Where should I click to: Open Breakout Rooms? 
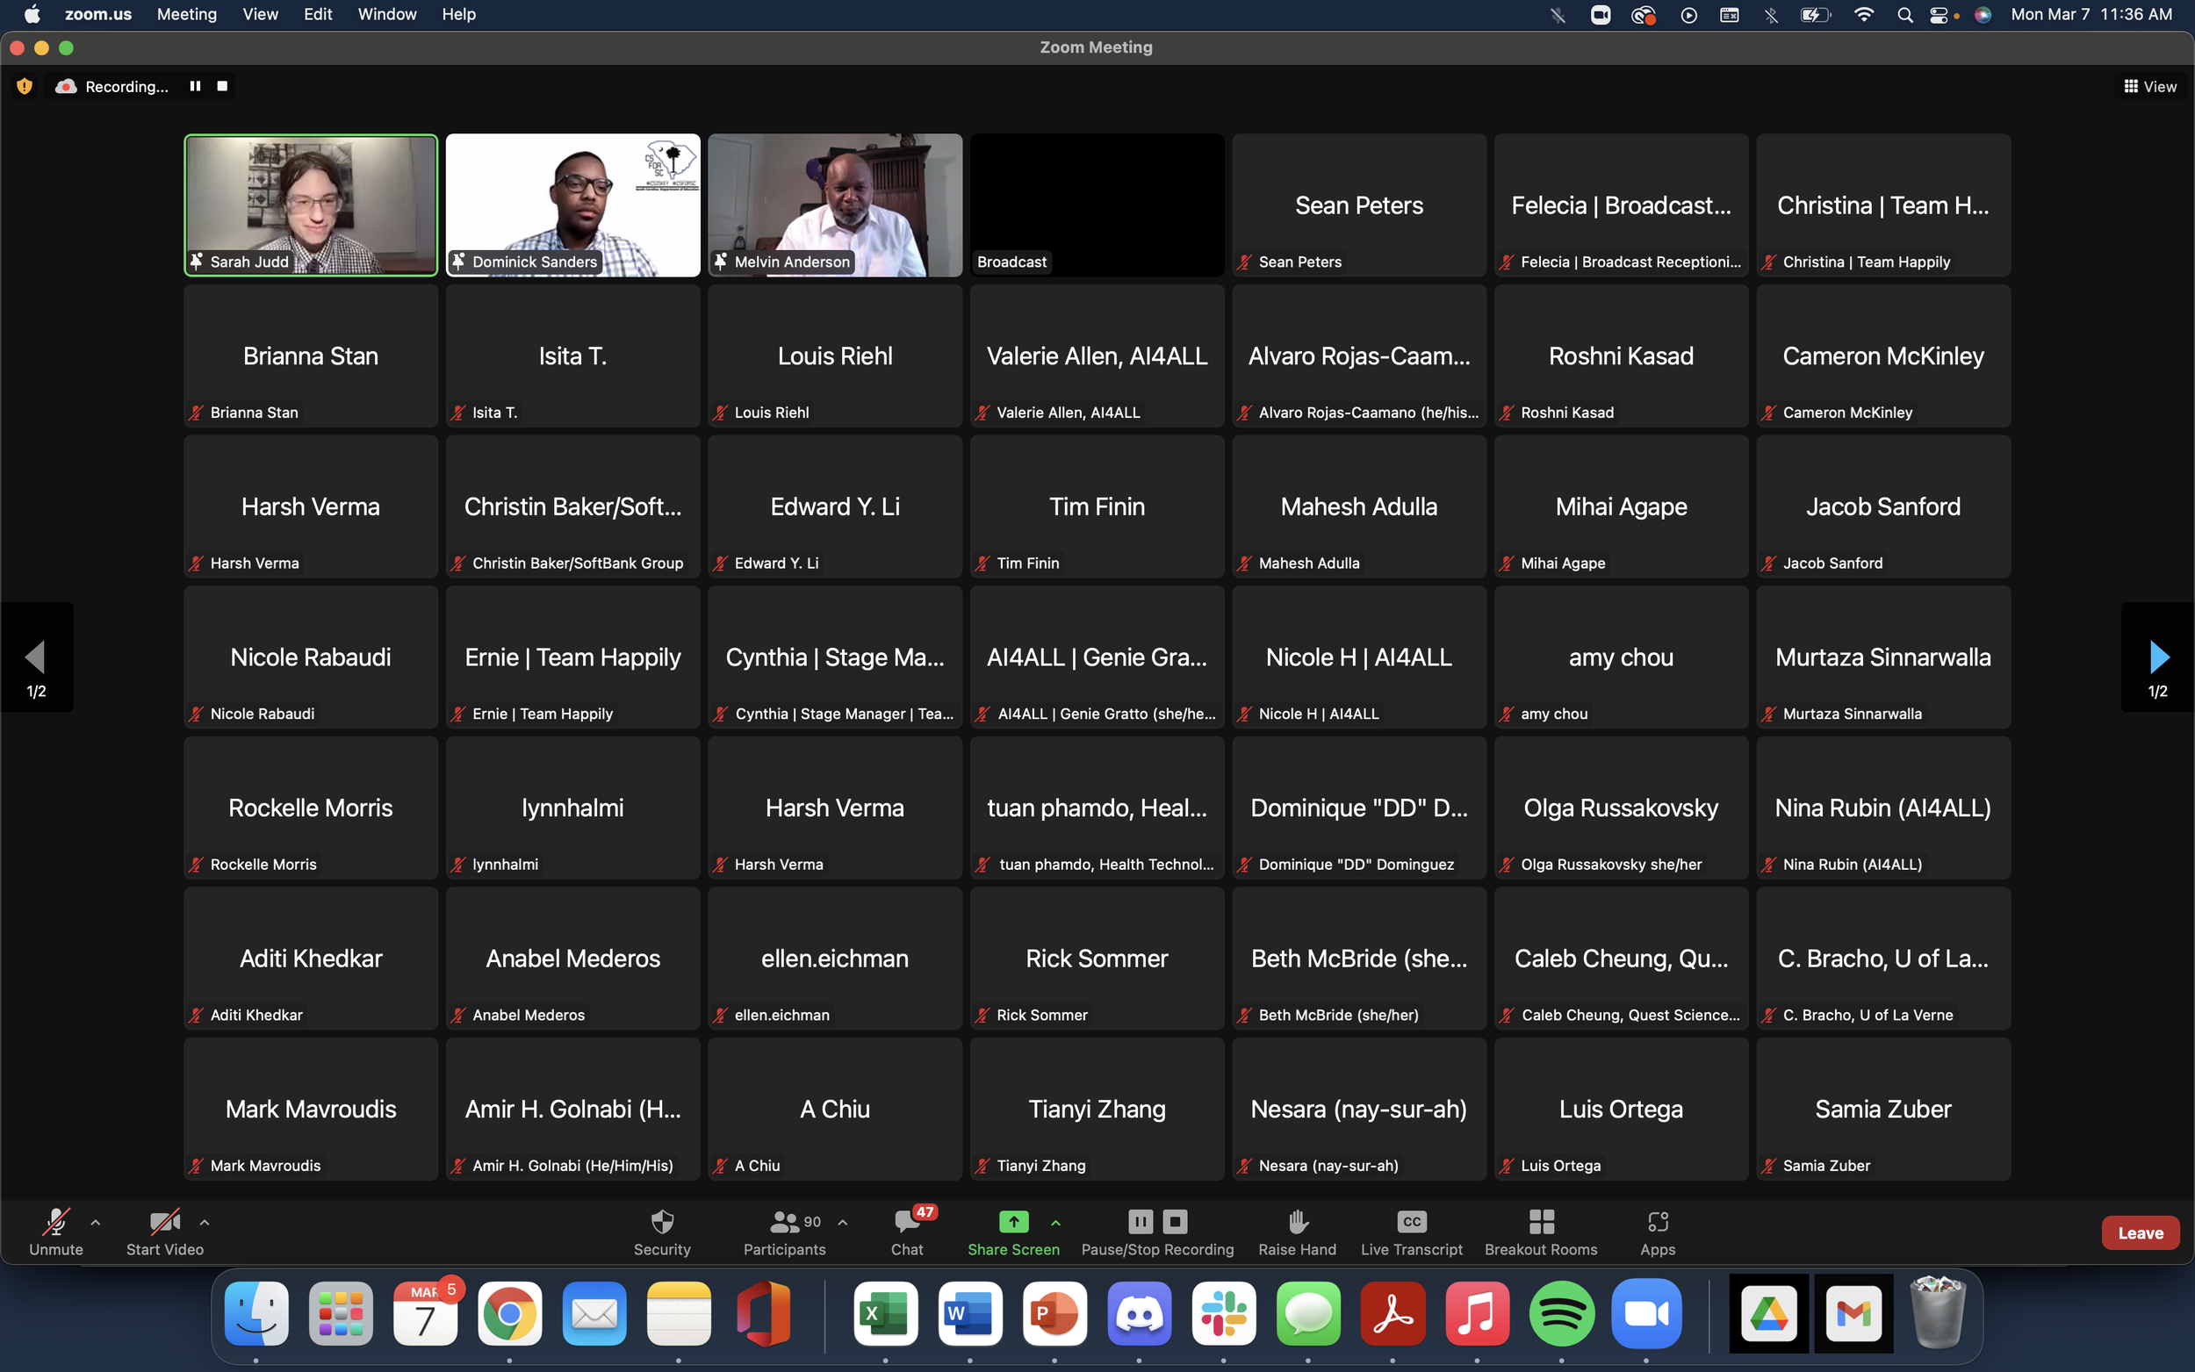coord(1541,1232)
